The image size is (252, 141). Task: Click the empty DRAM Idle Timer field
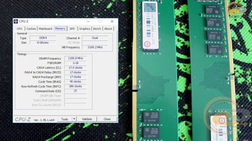coord(75,96)
